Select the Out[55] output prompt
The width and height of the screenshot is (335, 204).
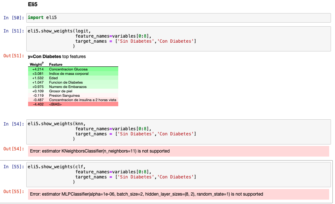[14, 191]
